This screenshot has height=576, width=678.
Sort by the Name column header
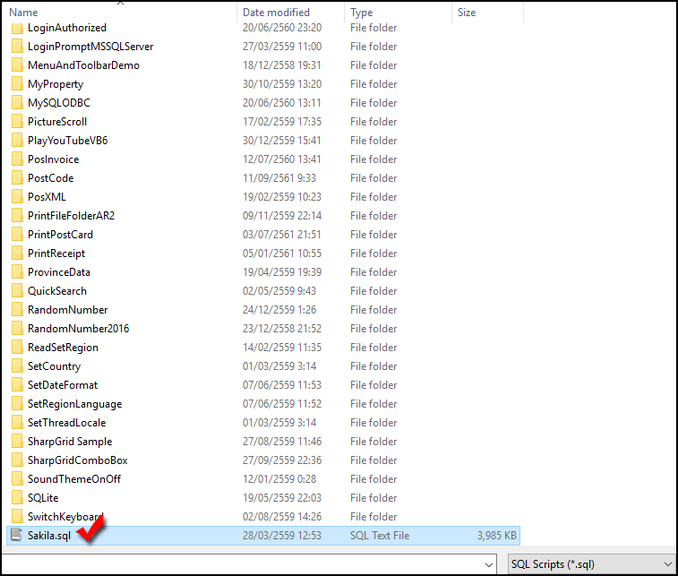(x=24, y=13)
